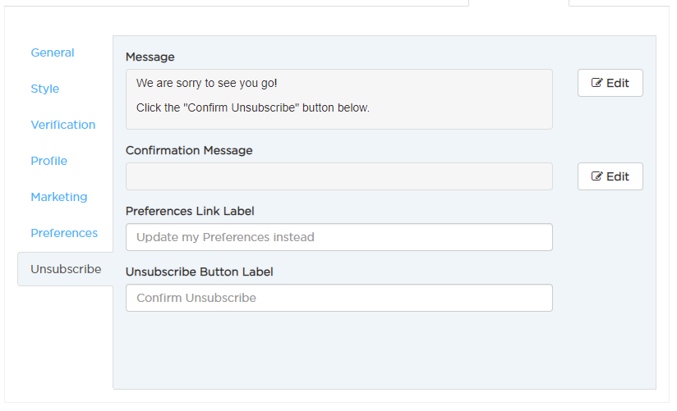
Task: Click the "We are sorry to see you go!" line
Action: click(206, 83)
